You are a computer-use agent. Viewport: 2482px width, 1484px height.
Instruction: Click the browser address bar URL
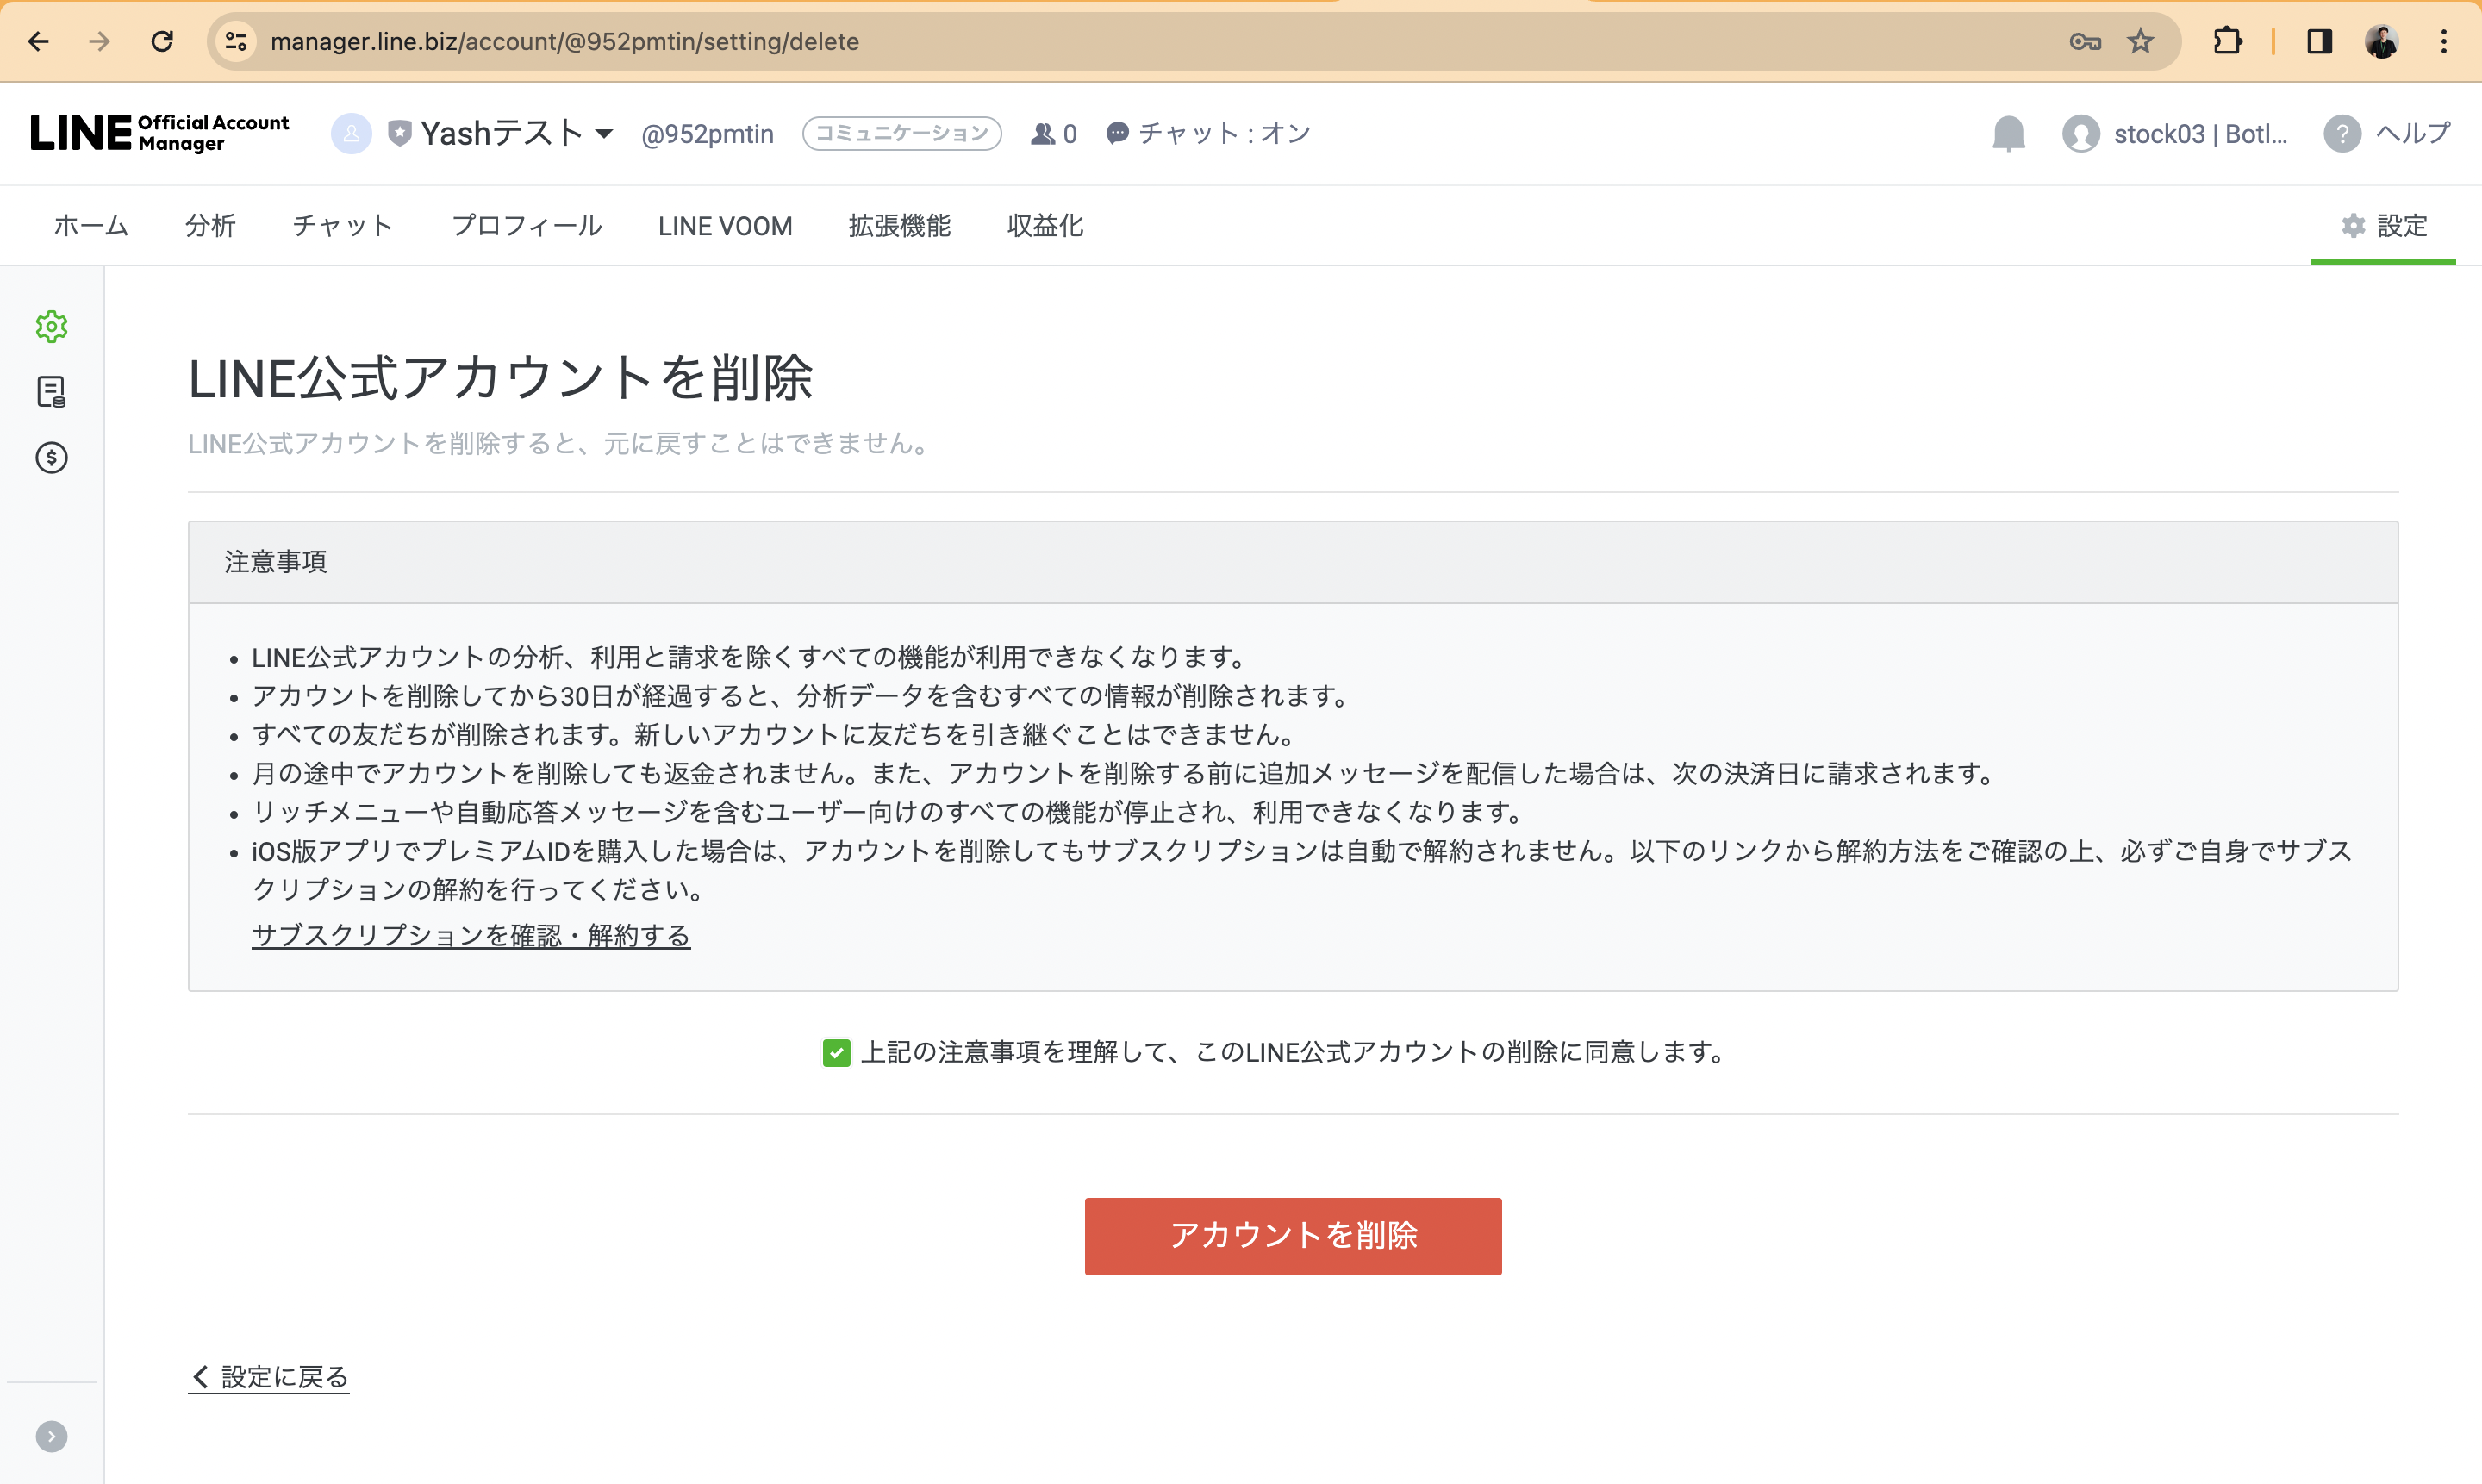click(x=564, y=41)
